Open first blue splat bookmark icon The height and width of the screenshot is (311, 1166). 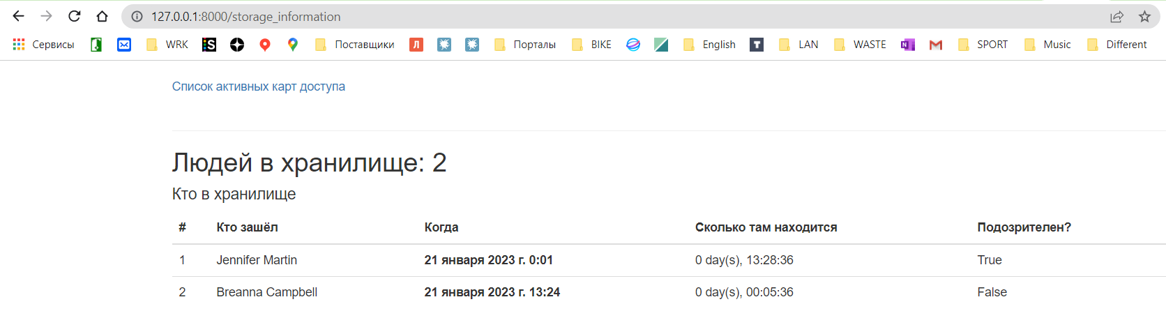444,45
